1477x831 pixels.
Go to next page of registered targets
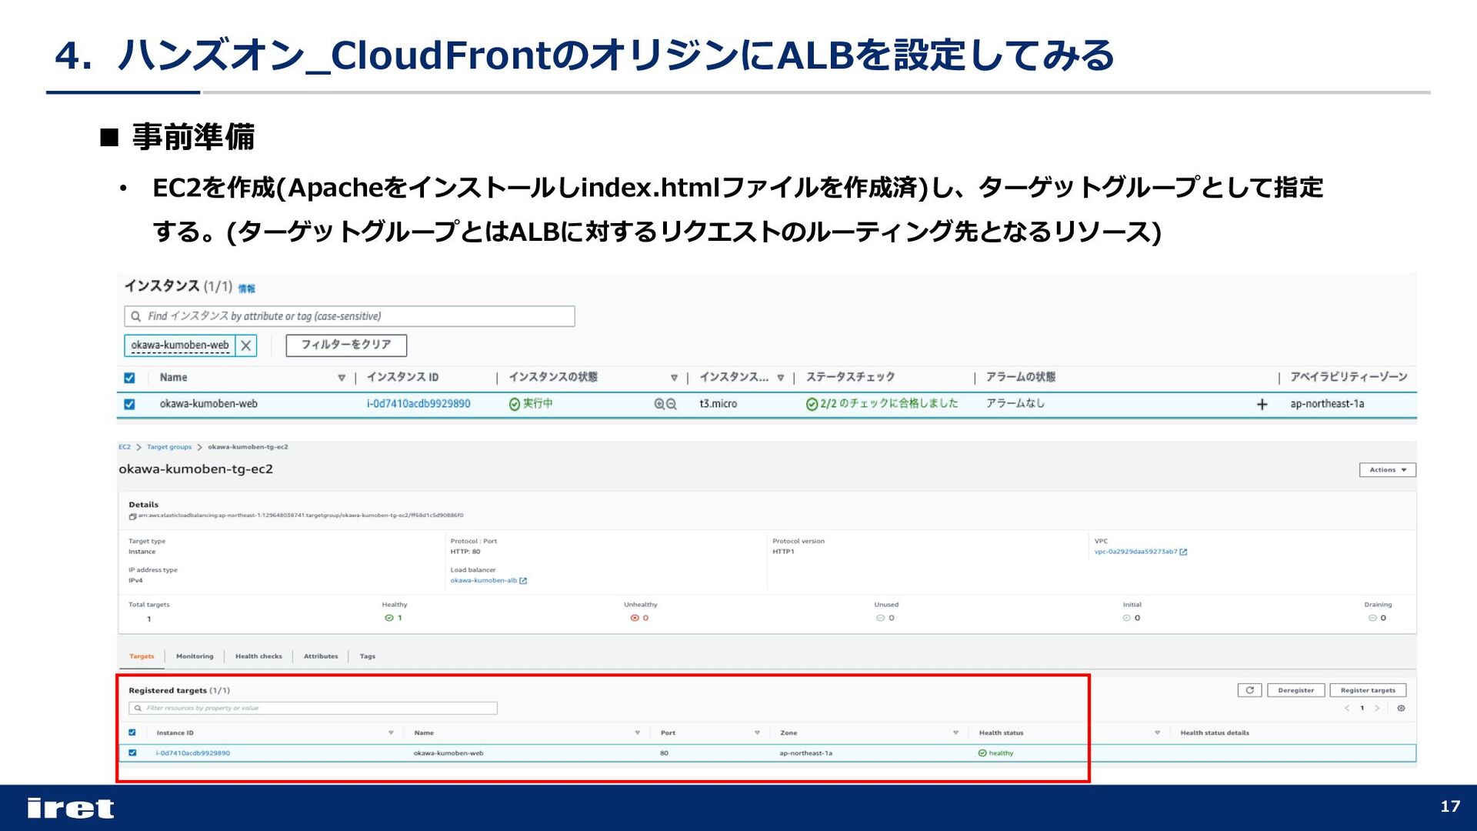(1377, 708)
